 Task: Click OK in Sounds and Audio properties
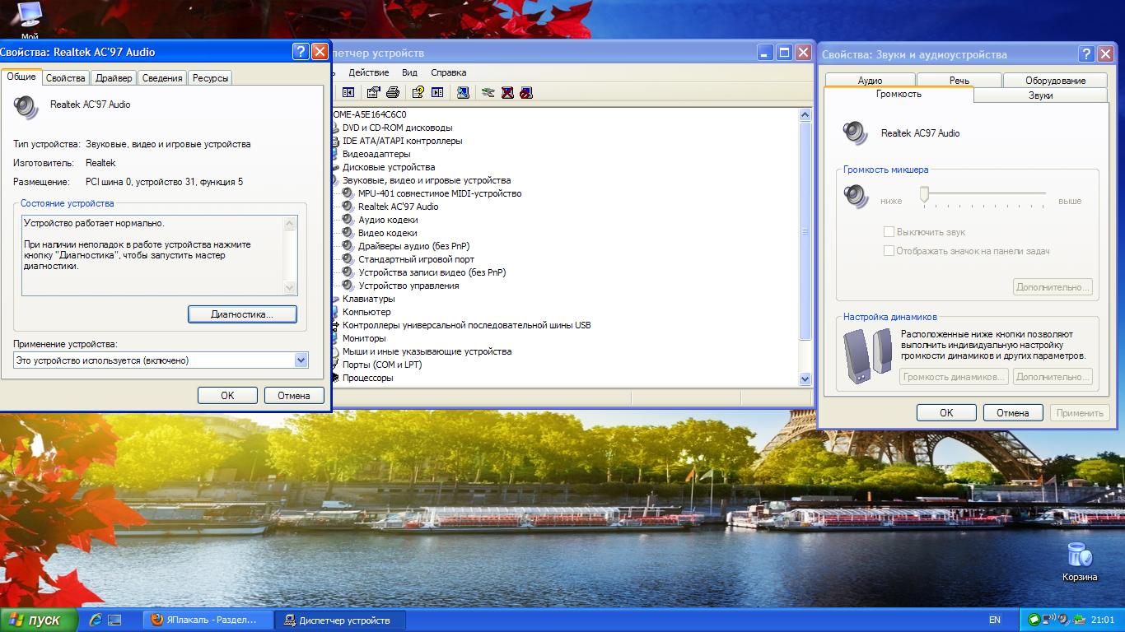946,412
